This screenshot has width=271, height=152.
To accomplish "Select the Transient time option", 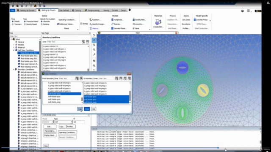I will click(x=17, y=24).
